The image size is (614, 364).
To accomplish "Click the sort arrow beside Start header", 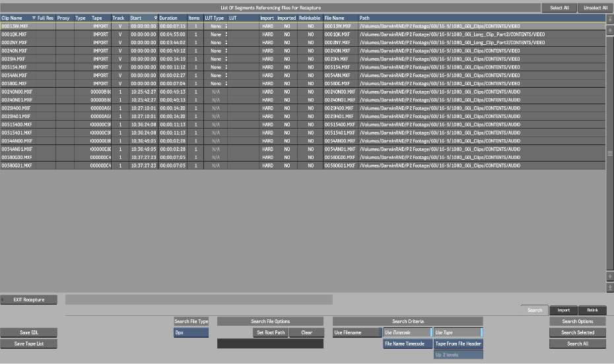I will [x=156, y=18].
